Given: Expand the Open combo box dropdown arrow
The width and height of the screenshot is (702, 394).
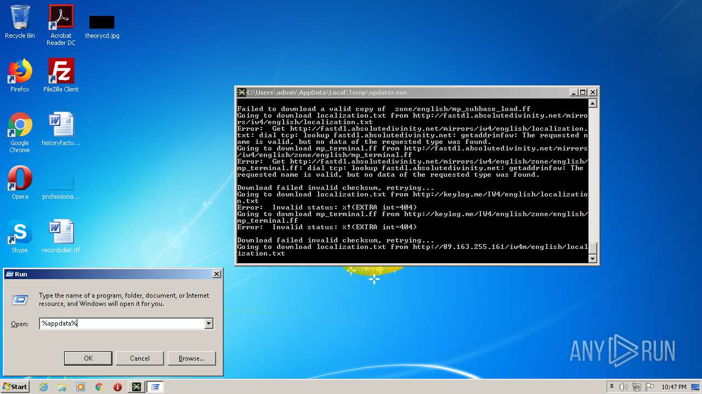Looking at the screenshot, I should (208, 323).
